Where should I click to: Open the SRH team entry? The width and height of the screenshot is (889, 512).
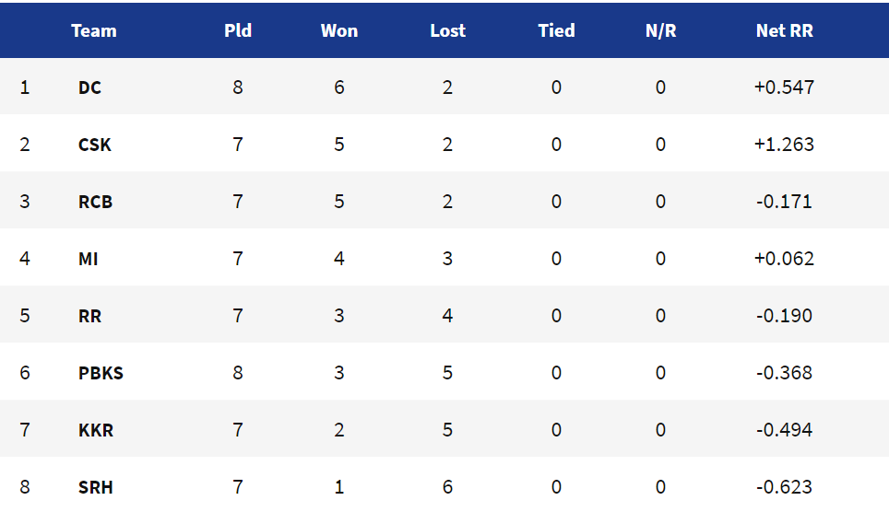[x=95, y=488]
